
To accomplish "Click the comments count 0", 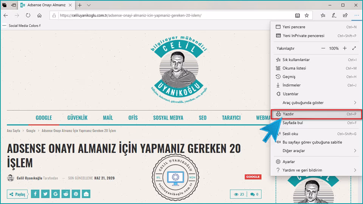I will tap(254, 194).
